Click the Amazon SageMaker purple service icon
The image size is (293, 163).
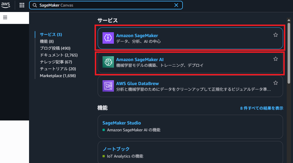pyautogui.click(x=108, y=38)
